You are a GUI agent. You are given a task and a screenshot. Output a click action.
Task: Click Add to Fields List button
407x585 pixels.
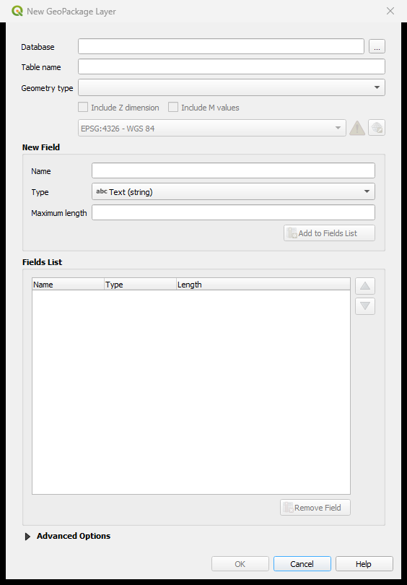click(x=329, y=233)
